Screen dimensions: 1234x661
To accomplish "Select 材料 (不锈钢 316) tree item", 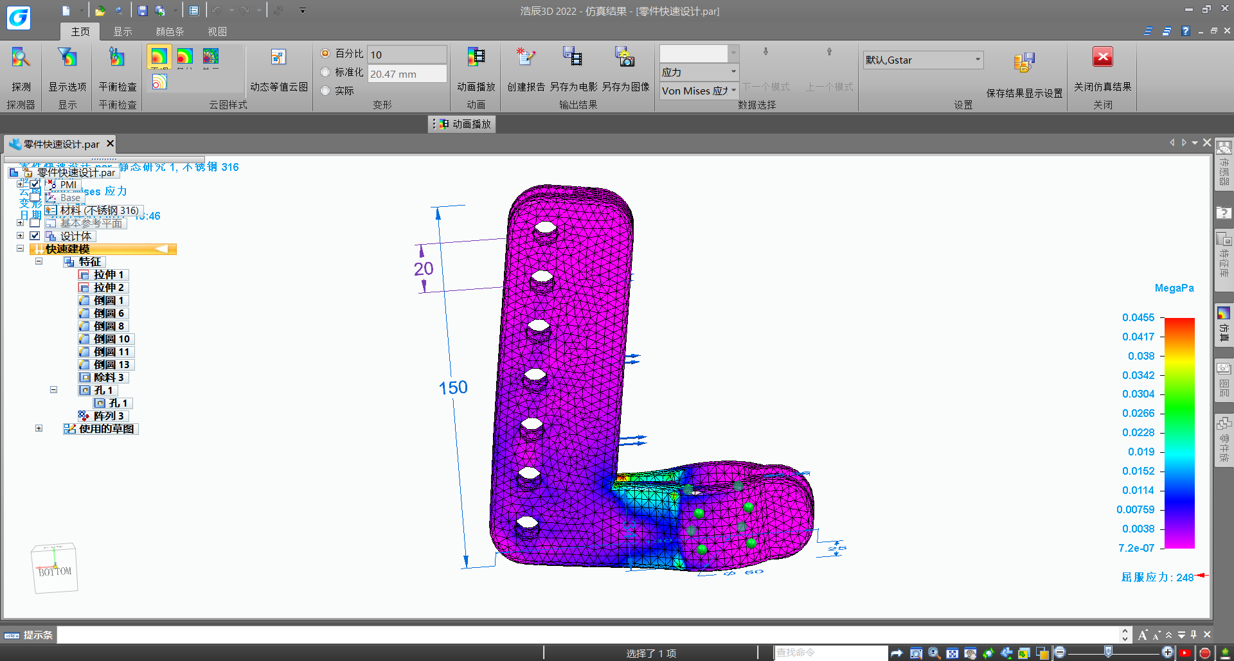I will (x=93, y=210).
